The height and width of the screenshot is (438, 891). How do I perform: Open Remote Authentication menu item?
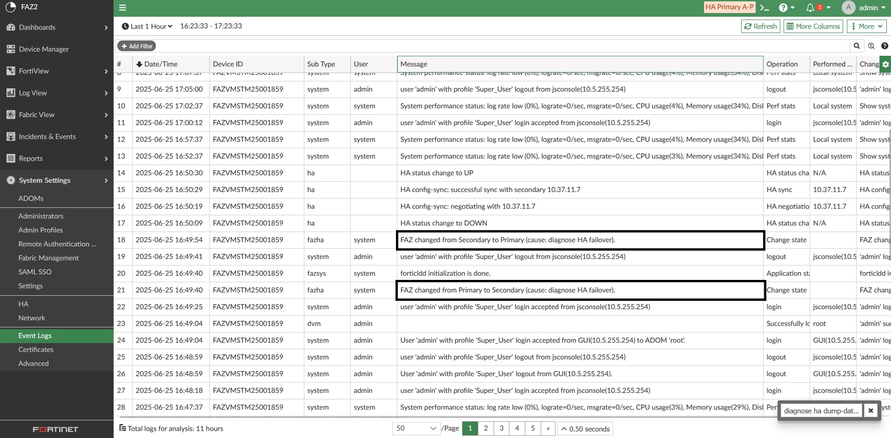click(x=57, y=244)
